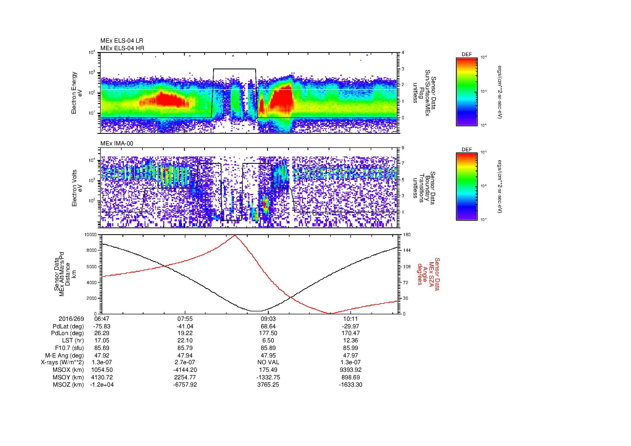The height and width of the screenshot is (446, 631).
Task: Click the PdLon value 177.50
Action: [268, 333]
